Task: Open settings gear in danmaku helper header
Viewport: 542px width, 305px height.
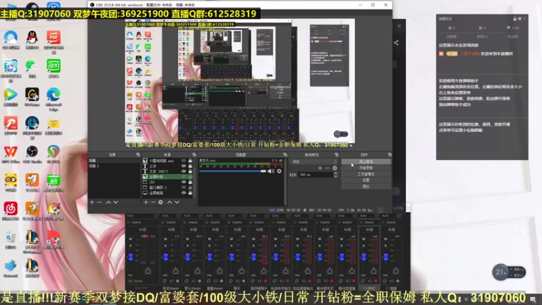Action: [x=520, y=19]
